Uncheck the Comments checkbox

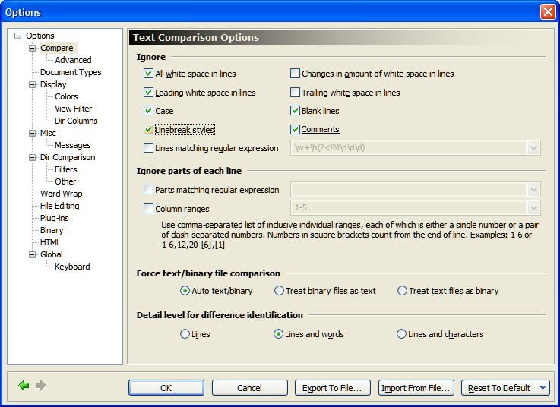tap(295, 129)
